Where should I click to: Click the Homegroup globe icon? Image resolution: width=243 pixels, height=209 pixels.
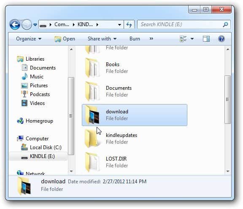click(20, 121)
